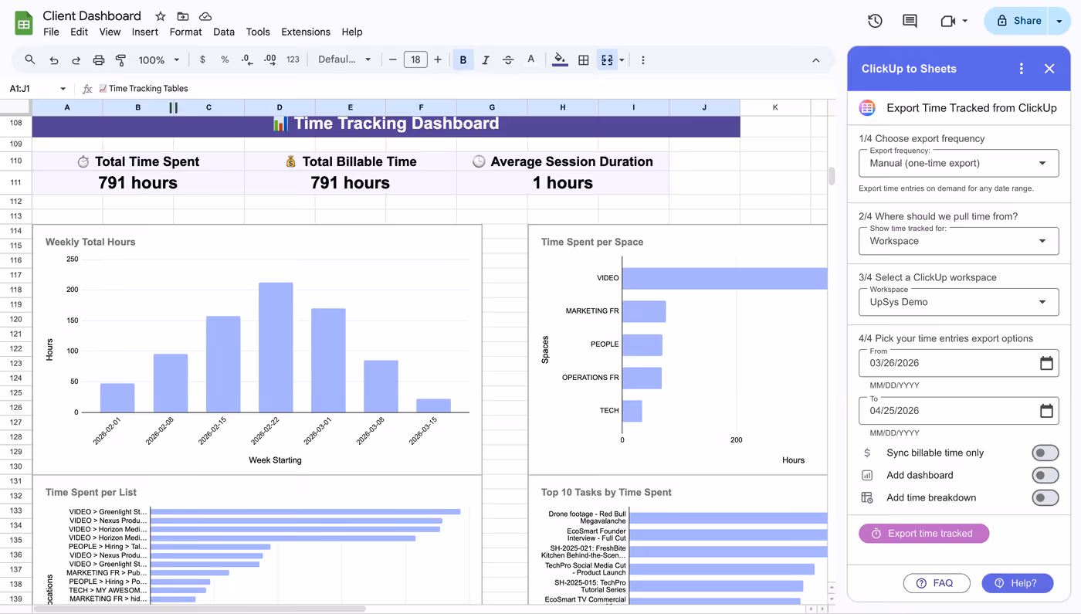Open the To date calendar picker

pyautogui.click(x=1046, y=411)
